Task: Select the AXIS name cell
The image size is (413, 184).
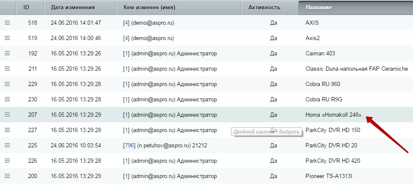Action: (312, 23)
